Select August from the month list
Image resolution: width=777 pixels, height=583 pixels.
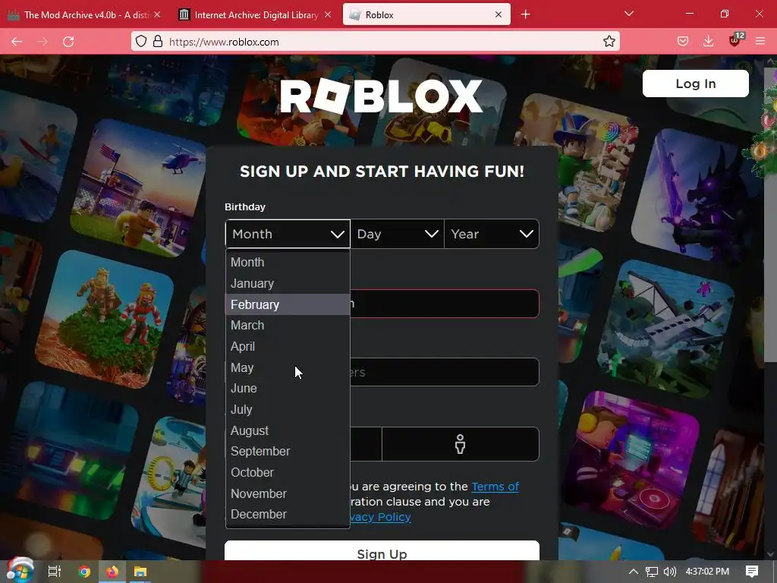(288, 430)
